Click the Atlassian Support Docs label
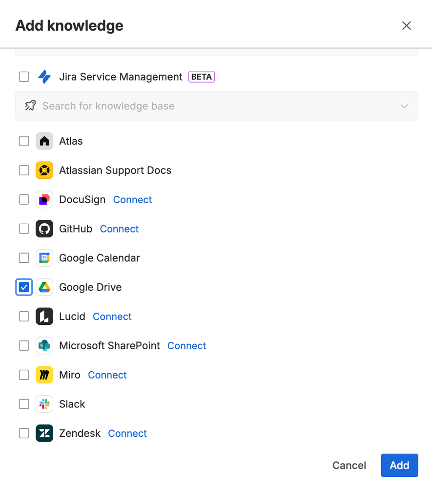Image resolution: width=432 pixels, height=488 pixels. pos(115,170)
